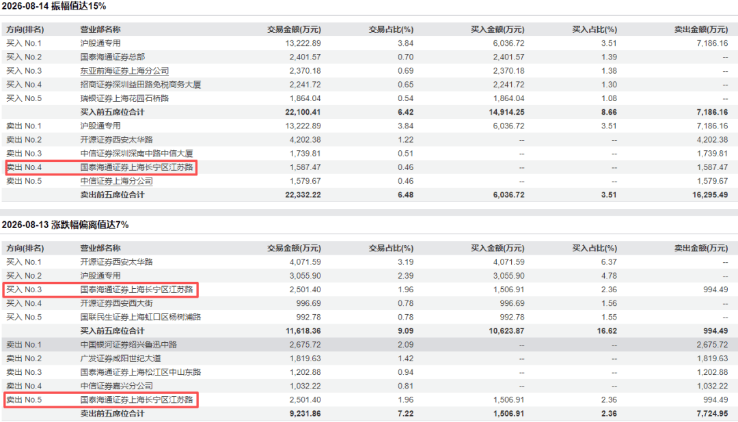Screen dimensions: 738x422
Task: Click 开源证券西安太华路 in 卖出 No.2 row
Action: tap(116, 140)
